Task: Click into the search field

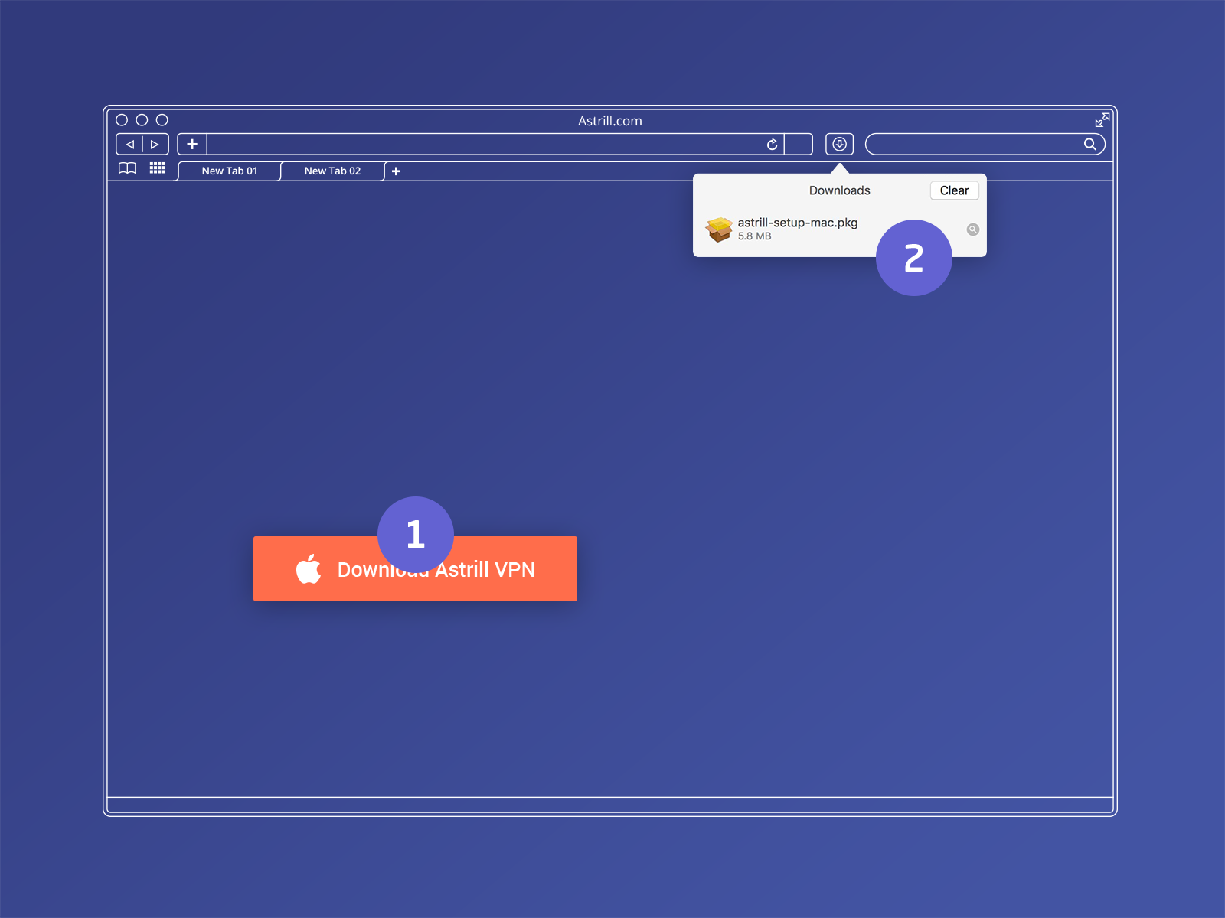Action: (985, 144)
